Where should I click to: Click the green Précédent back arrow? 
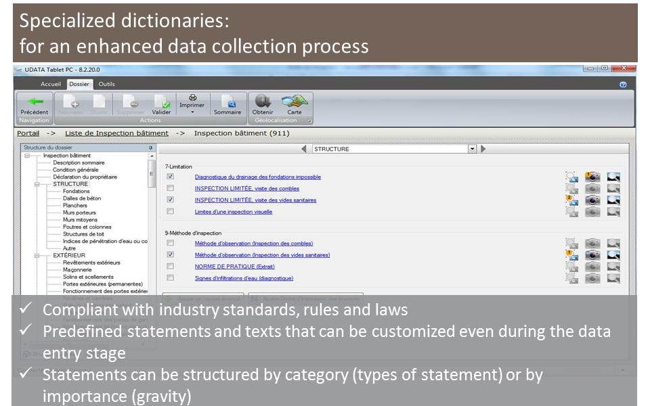[x=34, y=102]
